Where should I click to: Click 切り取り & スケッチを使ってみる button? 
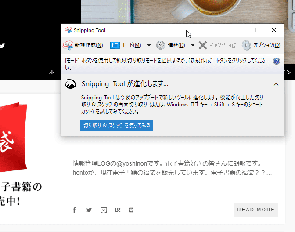[117, 126]
